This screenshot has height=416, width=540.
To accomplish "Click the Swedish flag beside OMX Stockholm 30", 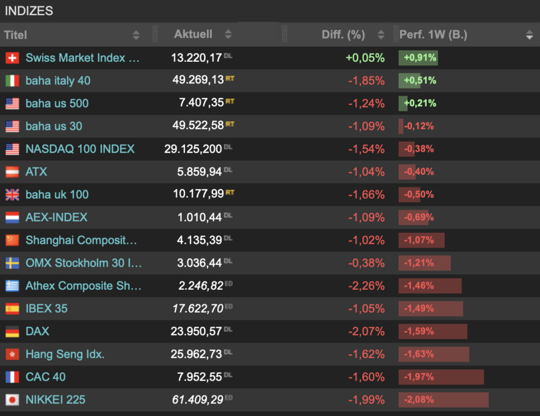I will point(12,263).
